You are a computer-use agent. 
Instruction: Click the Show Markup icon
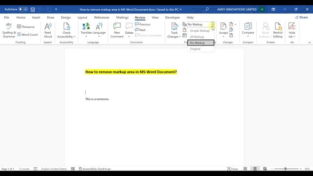tap(184, 30)
